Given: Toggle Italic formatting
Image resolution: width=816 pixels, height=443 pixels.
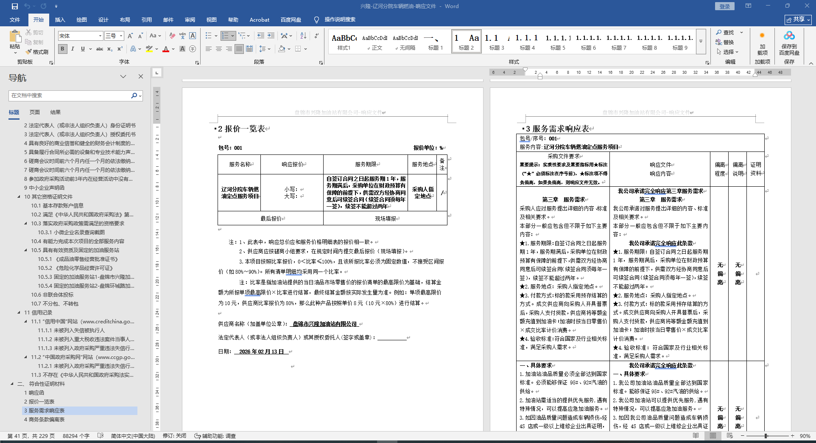Looking at the screenshot, I should point(73,49).
